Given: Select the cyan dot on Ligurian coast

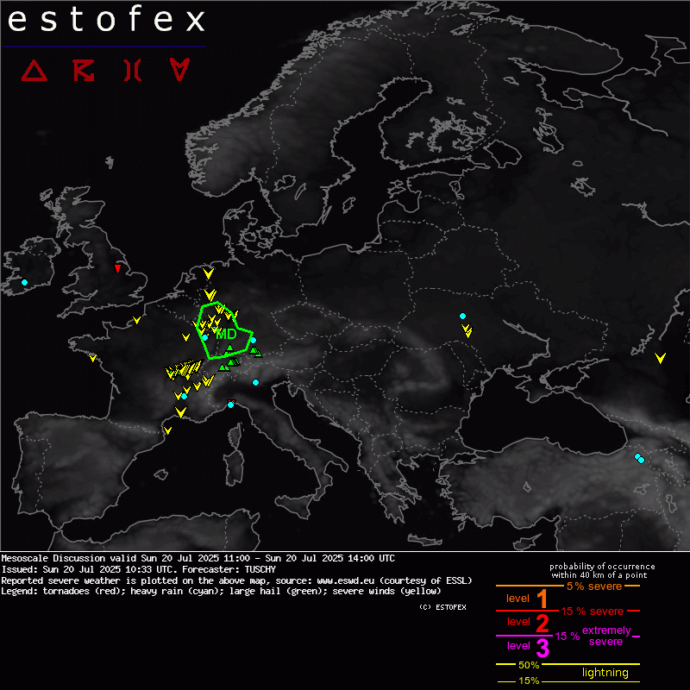Looking at the screenshot, I should pos(230,405).
